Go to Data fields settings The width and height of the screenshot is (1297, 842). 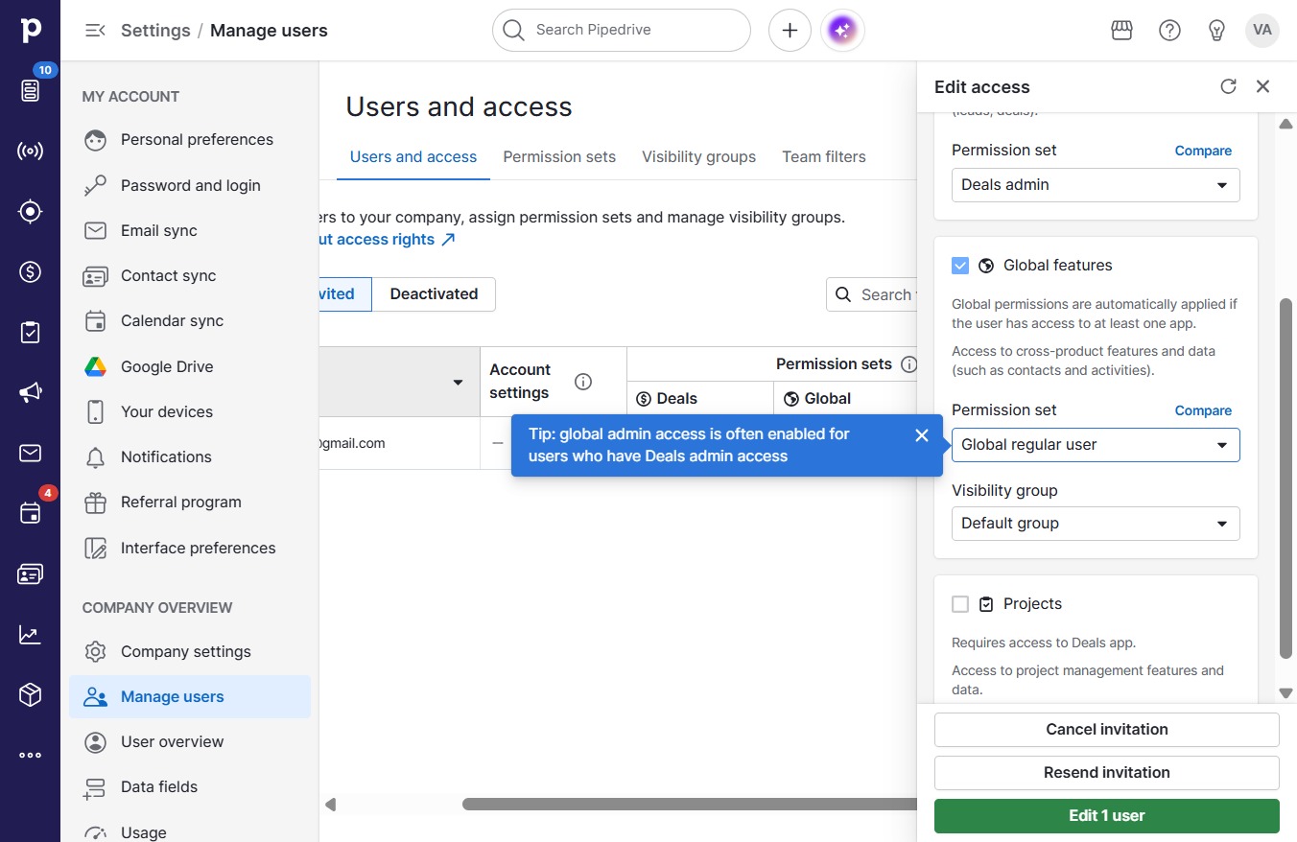tap(190, 787)
